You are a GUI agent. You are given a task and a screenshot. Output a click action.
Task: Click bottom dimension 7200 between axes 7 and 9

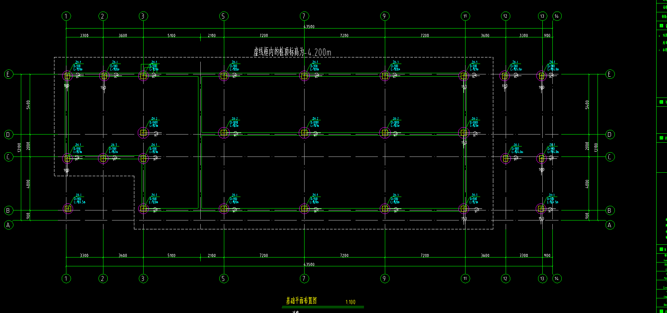pyautogui.click(x=344, y=256)
